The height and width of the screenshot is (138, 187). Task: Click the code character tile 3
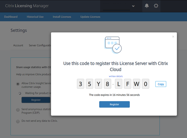click(x=80, y=84)
